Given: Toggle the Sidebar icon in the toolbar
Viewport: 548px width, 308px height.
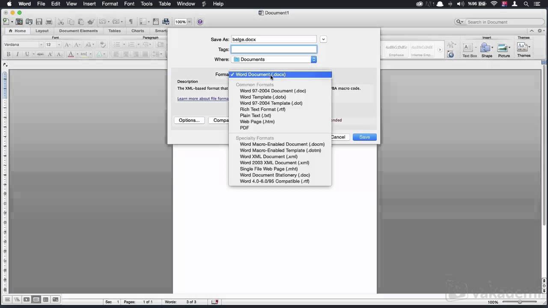Looking at the screenshot, I should 142,21.
